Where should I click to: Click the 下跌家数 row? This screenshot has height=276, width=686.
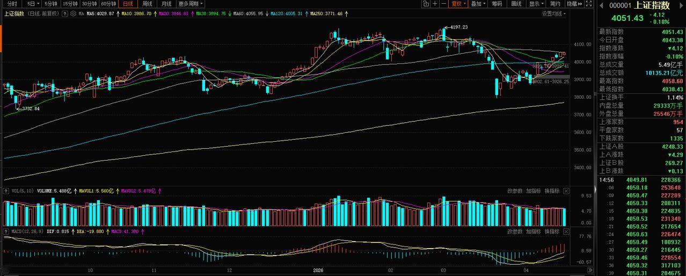pos(641,139)
